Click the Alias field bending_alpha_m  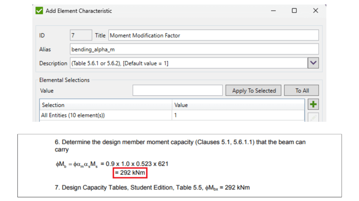(x=194, y=49)
